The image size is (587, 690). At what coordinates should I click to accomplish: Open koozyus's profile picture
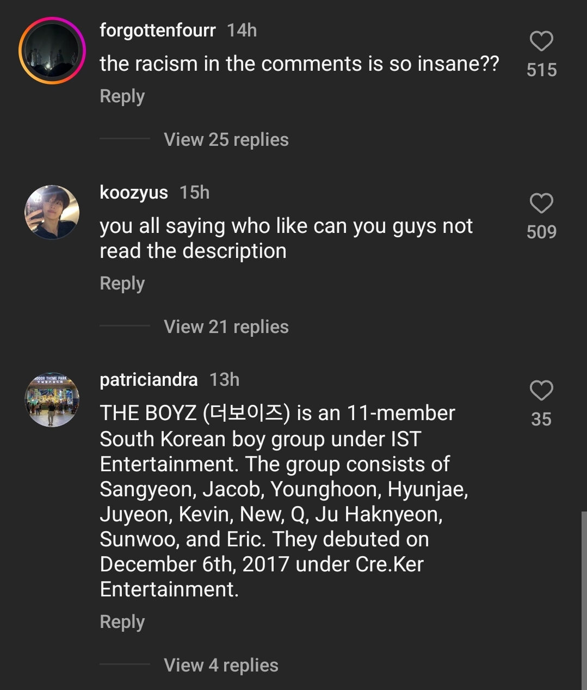(52, 212)
